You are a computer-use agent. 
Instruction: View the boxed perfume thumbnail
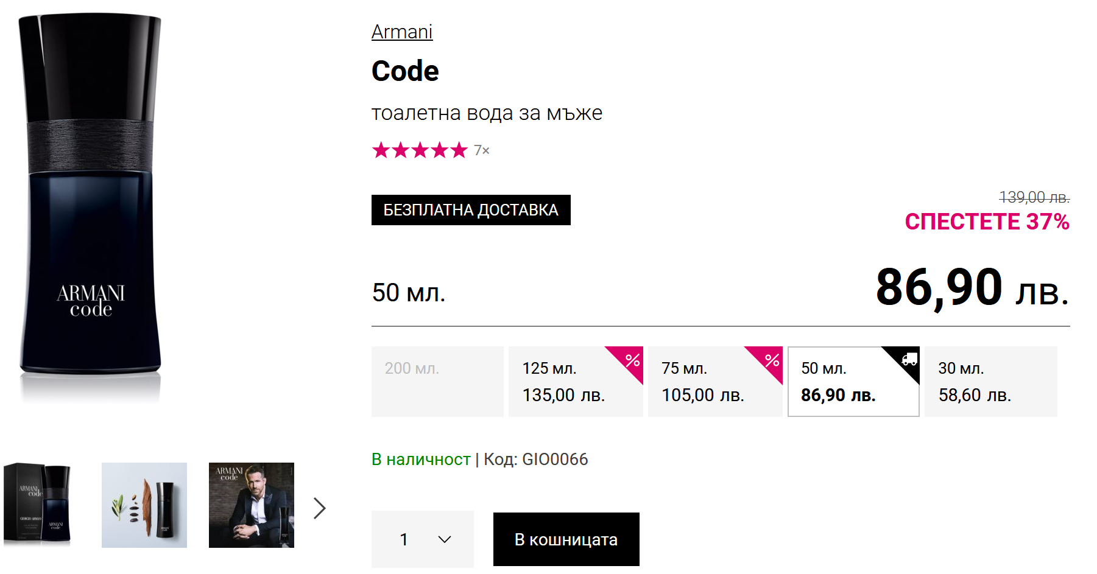[38, 505]
